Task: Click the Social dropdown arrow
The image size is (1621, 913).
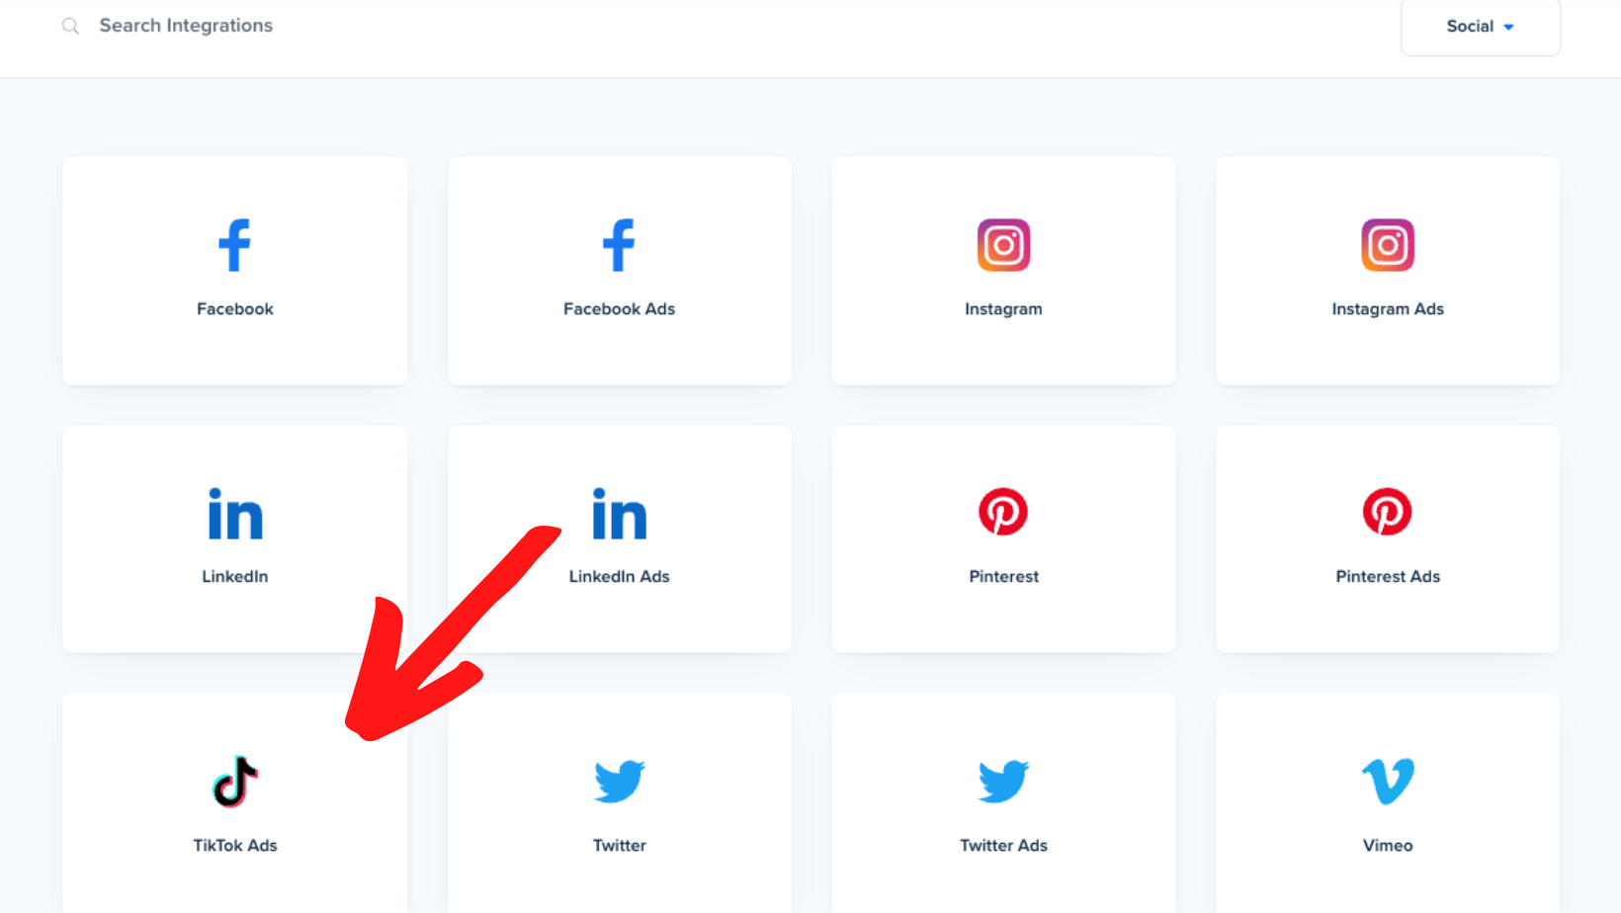Action: click(x=1508, y=28)
